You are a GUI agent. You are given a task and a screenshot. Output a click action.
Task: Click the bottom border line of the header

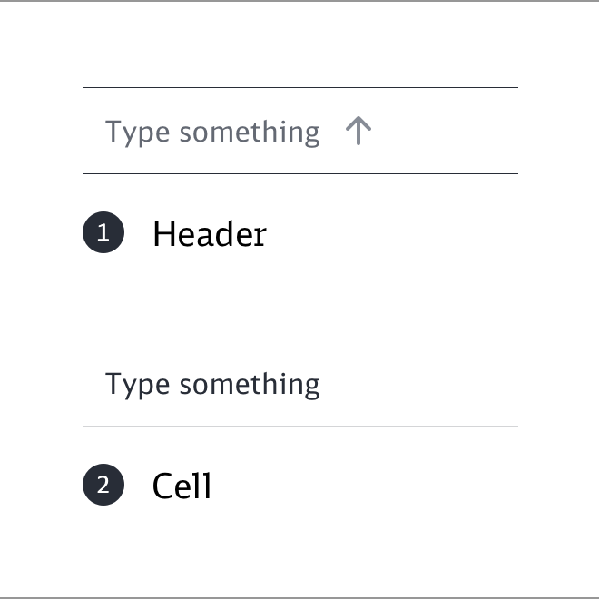[299, 172]
